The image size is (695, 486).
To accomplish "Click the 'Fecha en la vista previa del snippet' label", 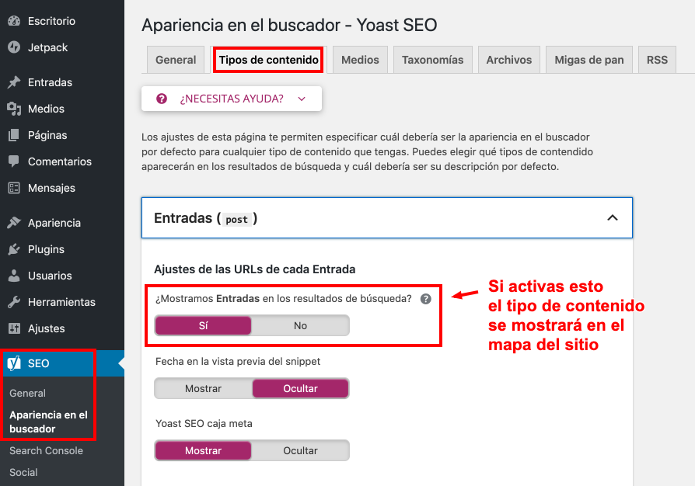I will point(238,362).
